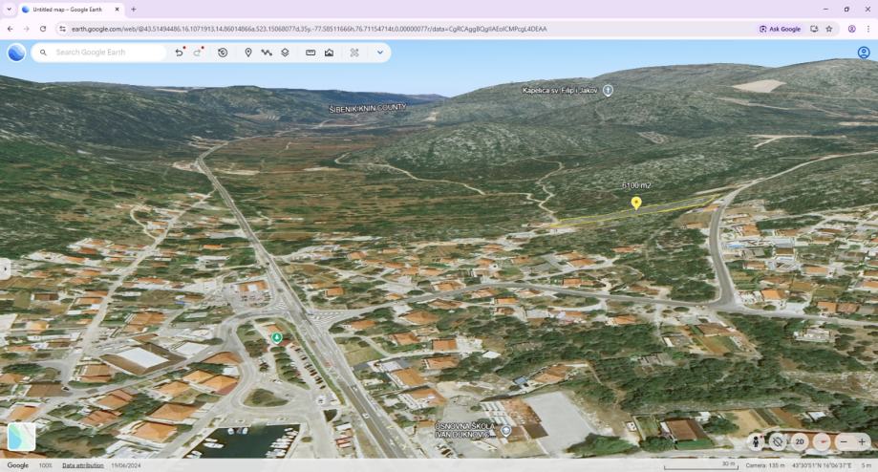Click the Google Earth home logo
878x472 pixels.
pyautogui.click(x=16, y=53)
